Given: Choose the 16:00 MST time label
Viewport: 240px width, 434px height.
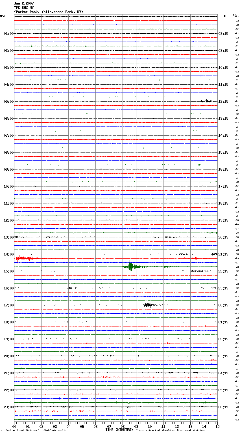Looking at the screenshot, I should coord(9,288).
